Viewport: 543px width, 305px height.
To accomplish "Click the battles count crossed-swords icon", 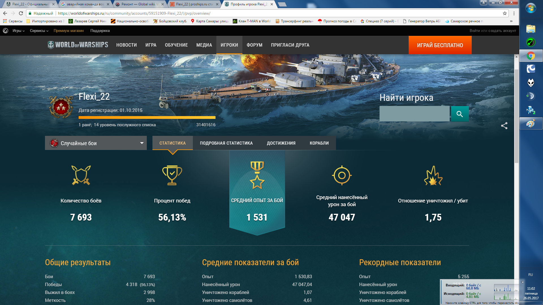I will [81, 175].
